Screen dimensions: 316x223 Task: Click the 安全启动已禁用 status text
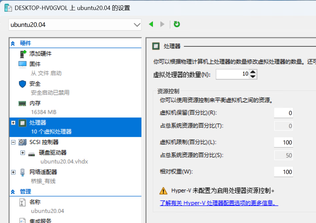point(50,93)
